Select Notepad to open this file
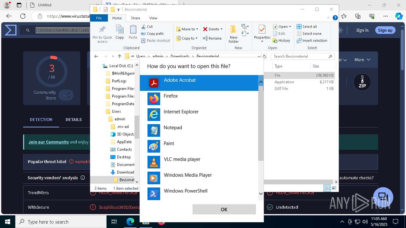This screenshot has width=406, height=228. [199, 130]
